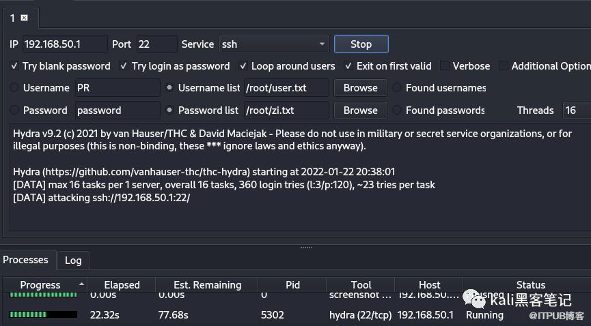The width and height of the screenshot is (591, 326).
Task: Uncheck Try login as password
Action: 124,66
